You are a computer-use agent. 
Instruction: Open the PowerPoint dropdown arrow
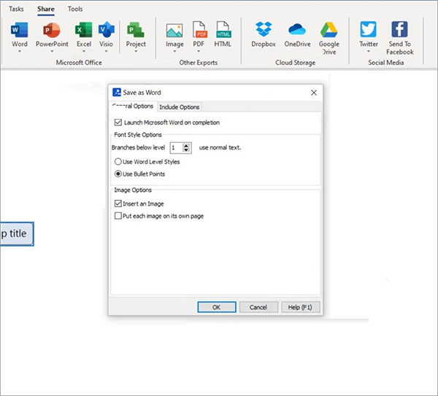(x=52, y=51)
